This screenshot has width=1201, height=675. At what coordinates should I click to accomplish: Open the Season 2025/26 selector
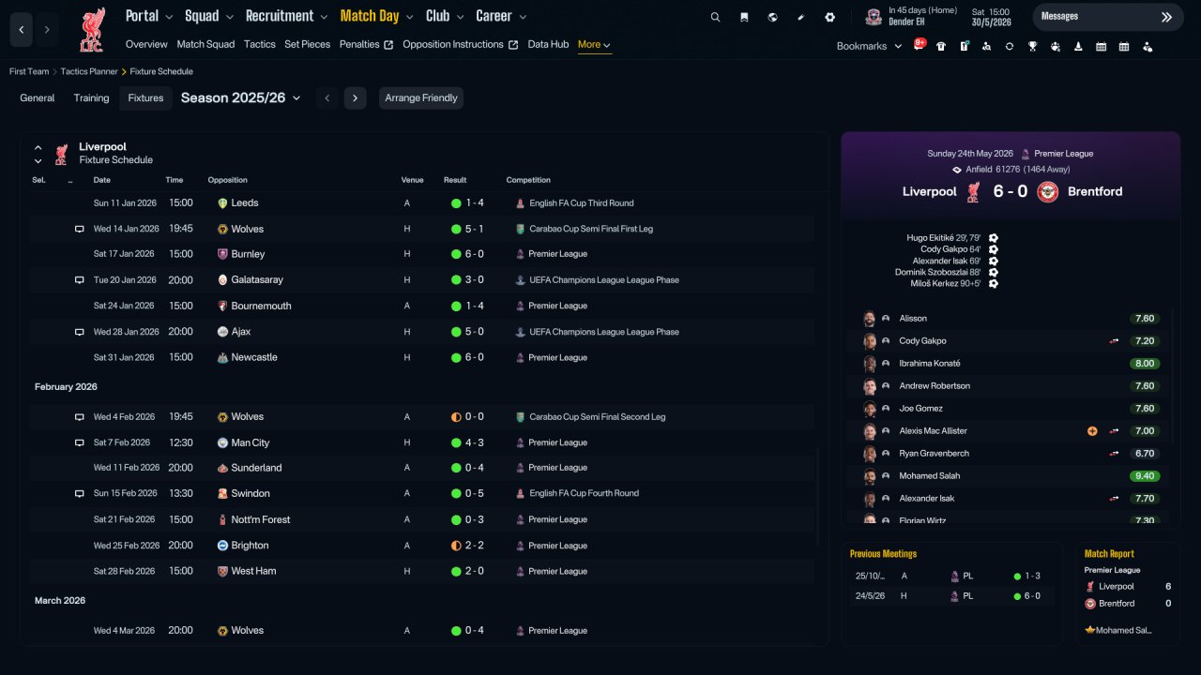(x=241, y=97)
